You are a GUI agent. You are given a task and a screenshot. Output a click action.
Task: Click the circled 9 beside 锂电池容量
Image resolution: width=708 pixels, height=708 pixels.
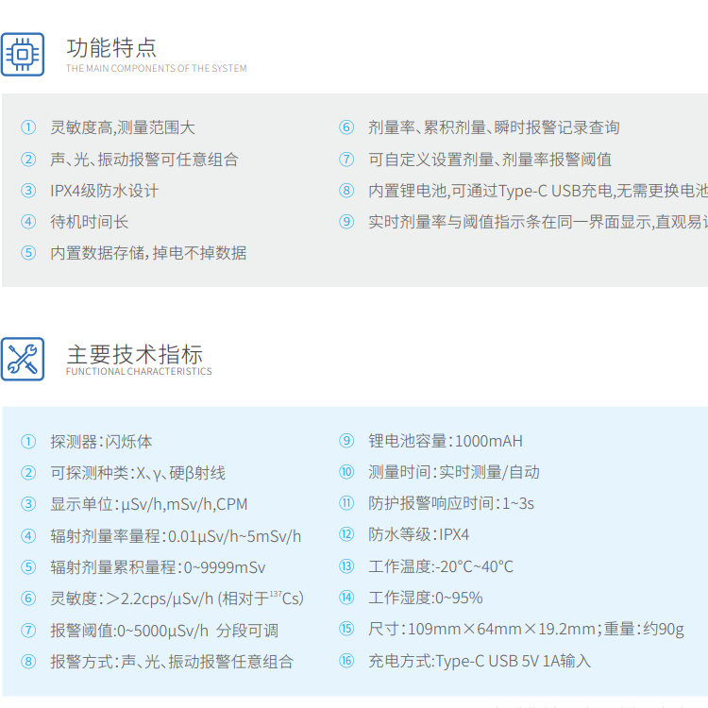[346, 441]
